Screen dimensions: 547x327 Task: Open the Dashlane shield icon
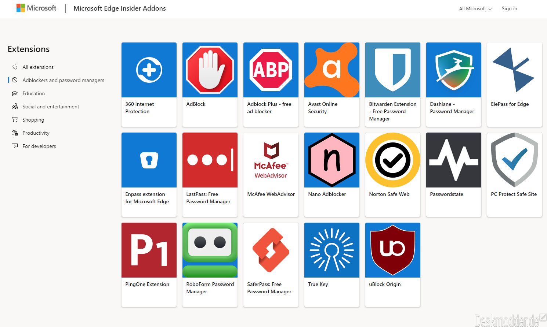[454, 70]
